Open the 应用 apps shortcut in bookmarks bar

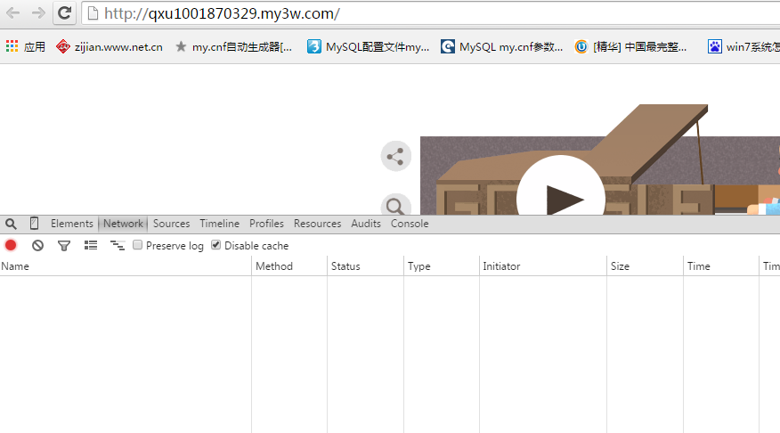[25, 47]
